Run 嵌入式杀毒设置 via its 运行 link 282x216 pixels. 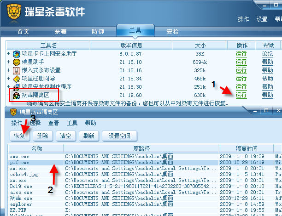pos(241,70)
